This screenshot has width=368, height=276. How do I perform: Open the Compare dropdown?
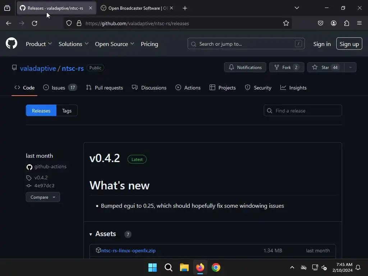point(43,197)
